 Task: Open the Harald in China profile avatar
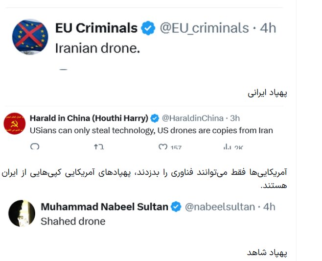click(14, 124)
